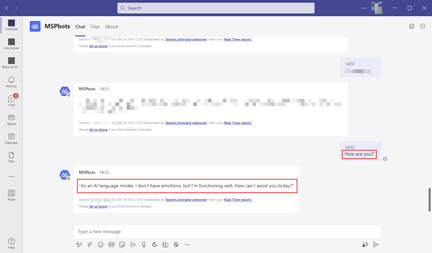432x253 pixels.
Task: Switch to the Files tab
Action: [95, 27]
